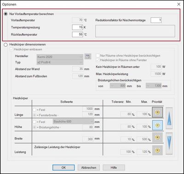Click Leistung maximum tolerance 120 field
This screenshot has height=174, width=184.
(142, 152)
